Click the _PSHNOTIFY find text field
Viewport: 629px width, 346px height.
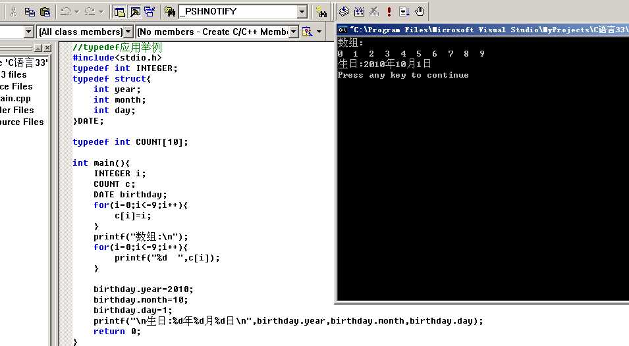(x=238, y=12)
